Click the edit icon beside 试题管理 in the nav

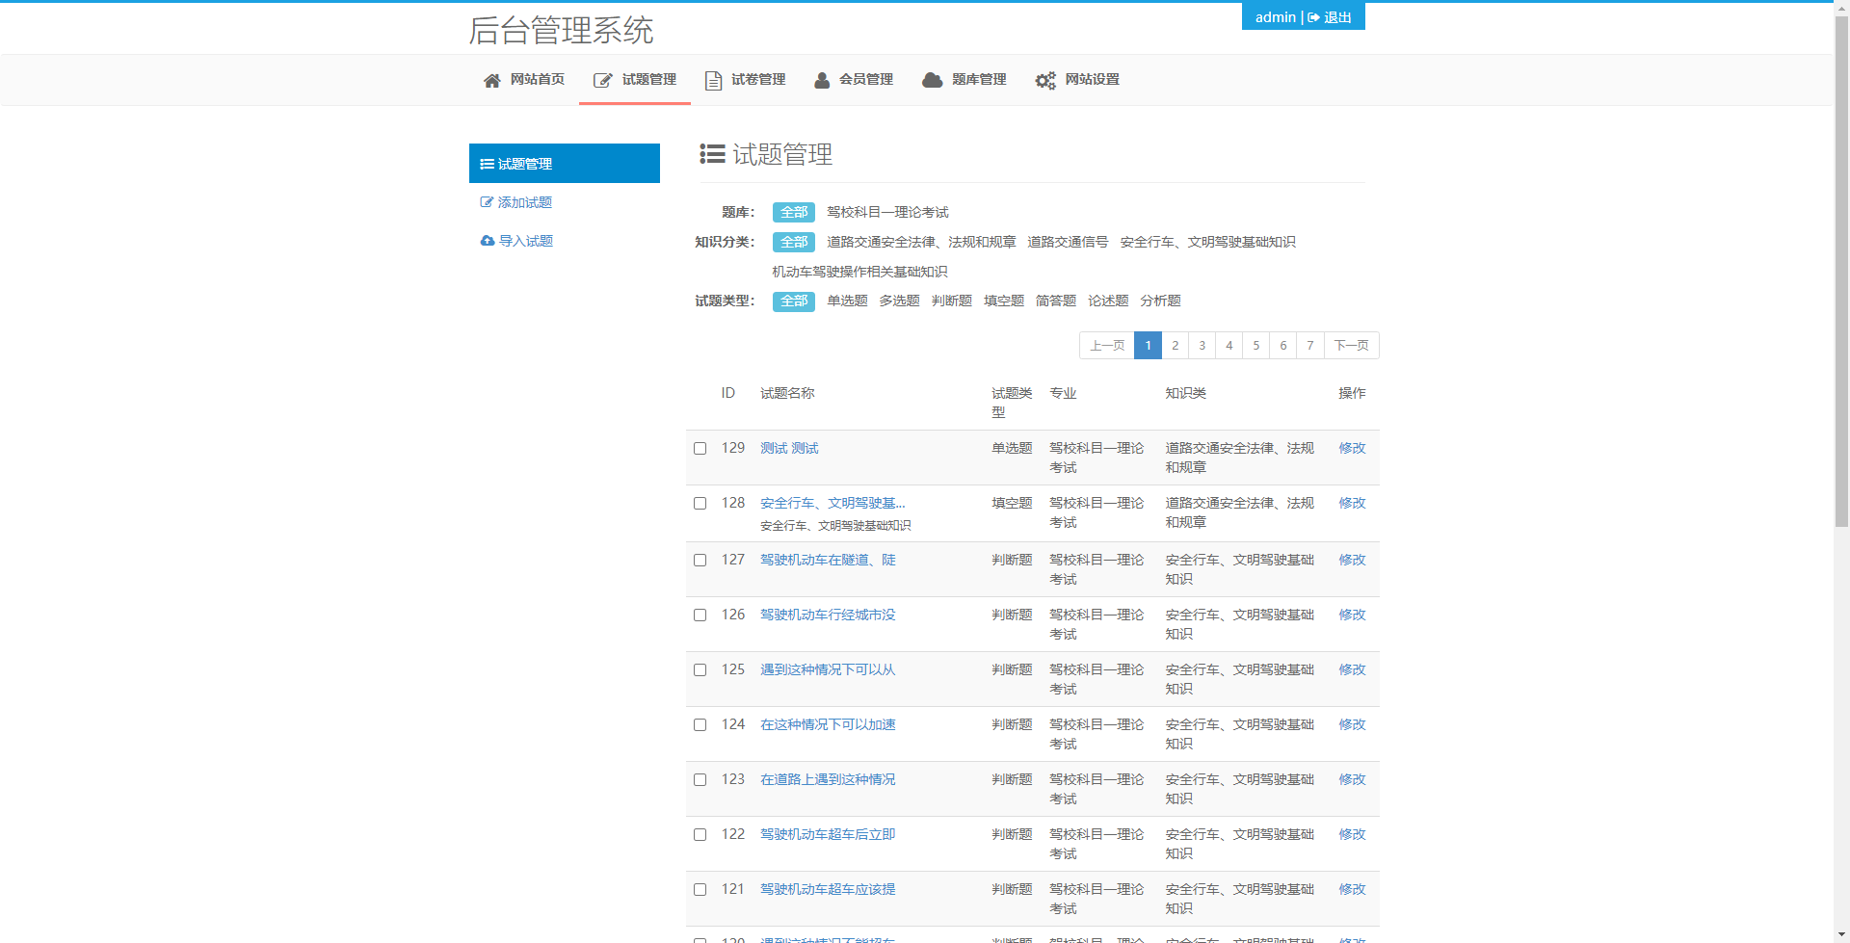click(602, 80)
